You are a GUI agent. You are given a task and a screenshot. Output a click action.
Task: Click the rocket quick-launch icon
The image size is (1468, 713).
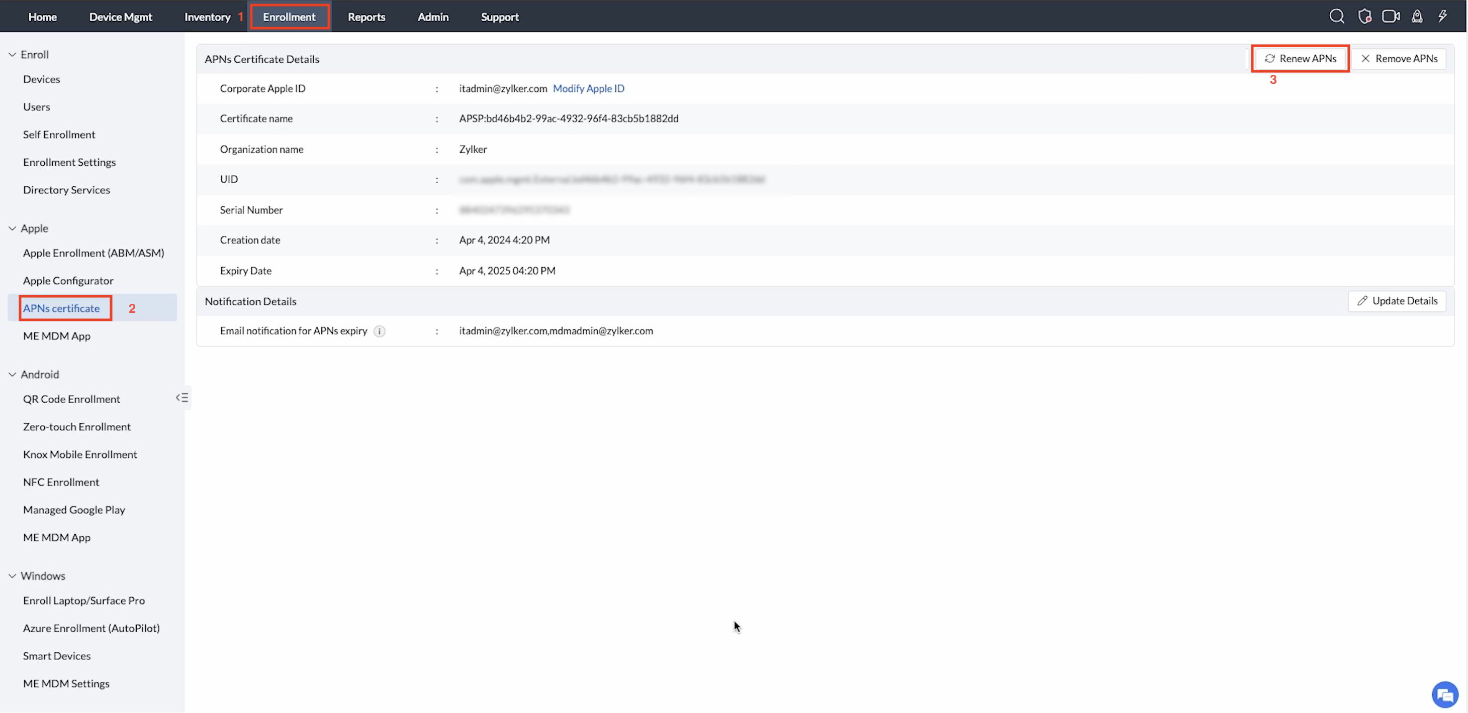(x=1417, y=17)
